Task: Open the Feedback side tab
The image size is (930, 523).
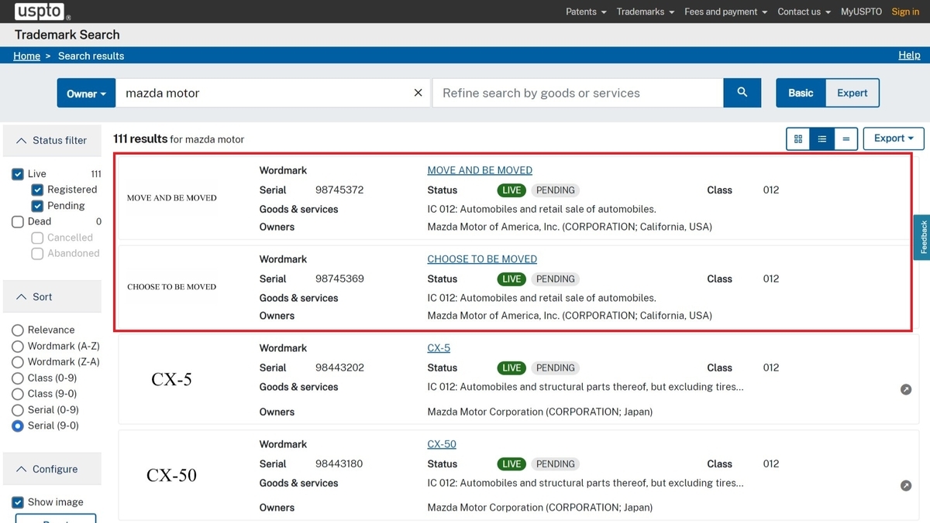Action: click(922, 238)
